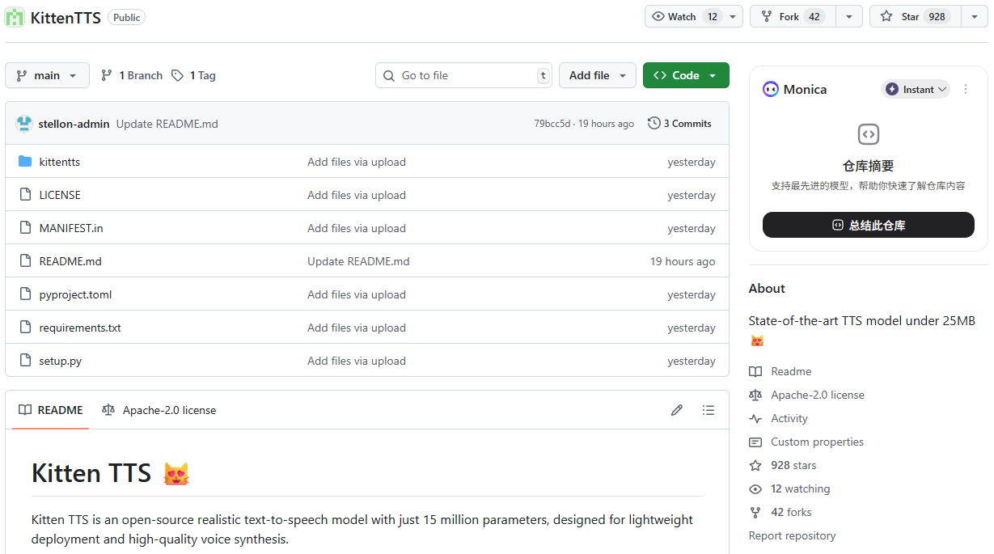
Task: Open the kittentts folder
Action: (60, 162)
